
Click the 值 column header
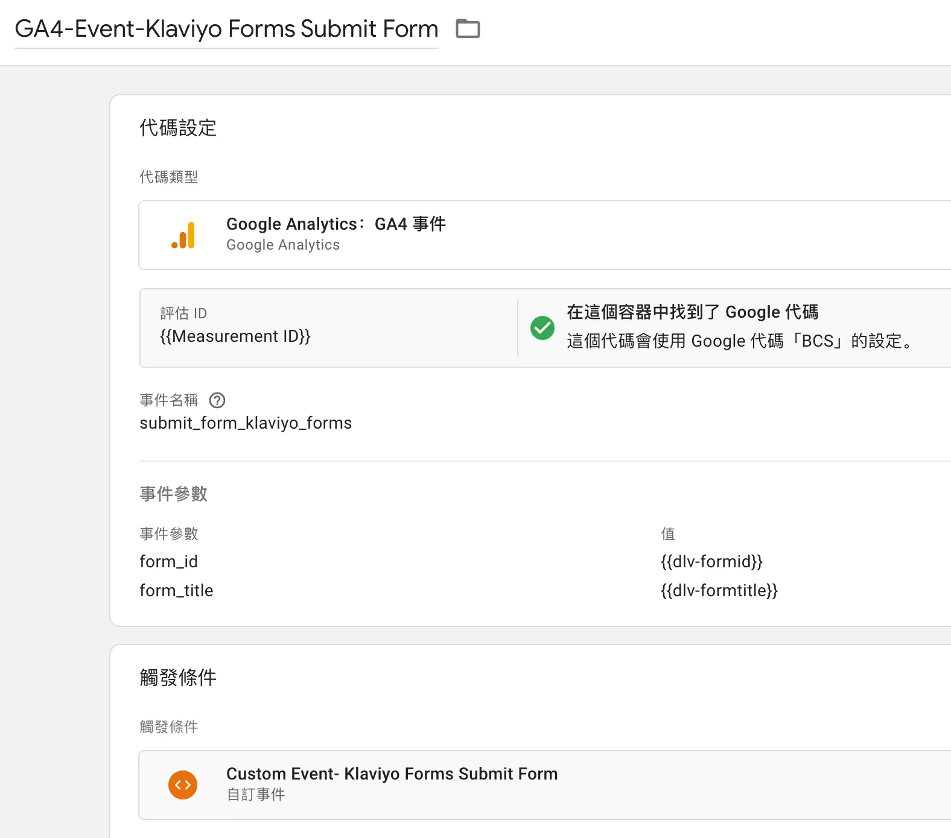coord(668,534)
